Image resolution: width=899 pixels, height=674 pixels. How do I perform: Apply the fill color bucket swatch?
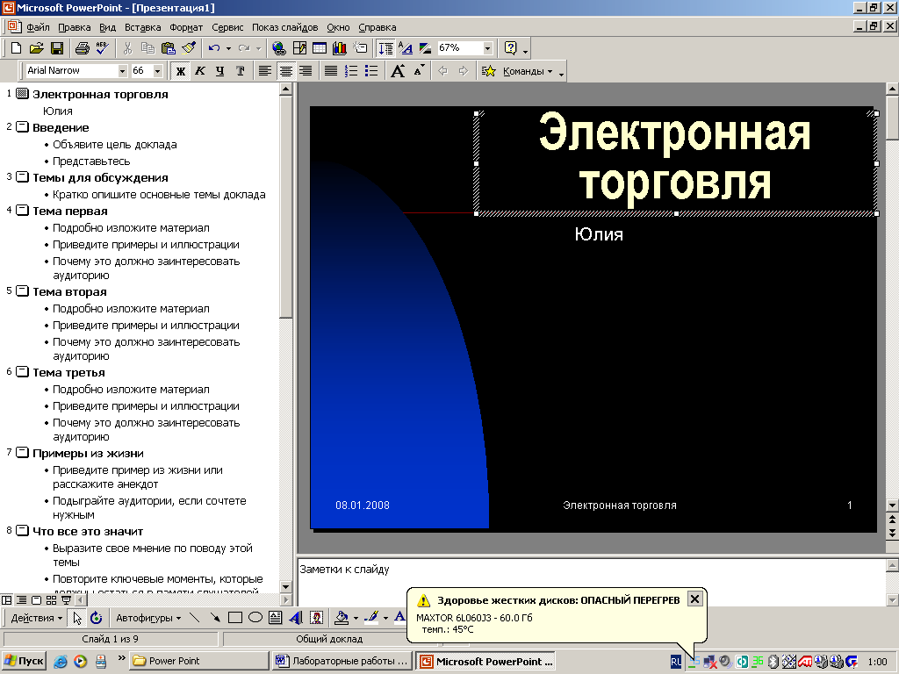(x=342, y=618)
